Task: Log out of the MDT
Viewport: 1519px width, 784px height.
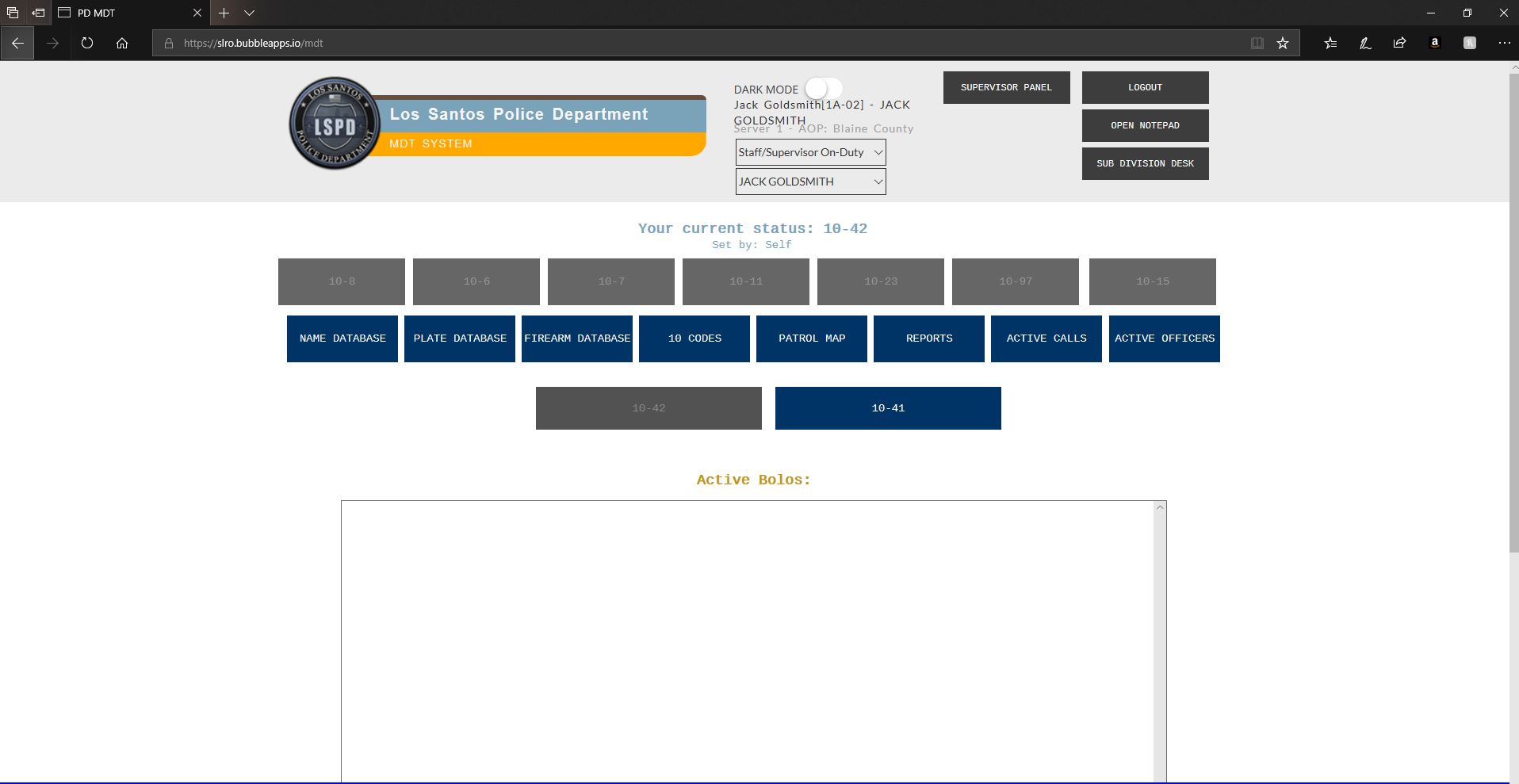Action: tap(1146, 87)
